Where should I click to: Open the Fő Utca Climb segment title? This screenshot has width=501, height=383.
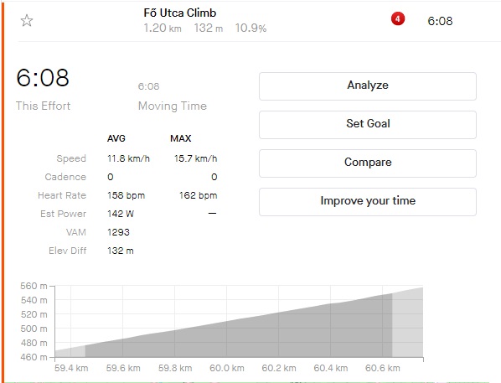(180, 13)
